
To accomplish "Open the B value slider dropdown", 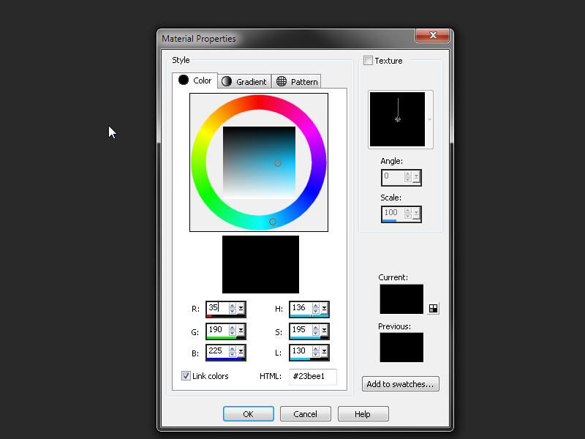I will click(x=241, y=353).
